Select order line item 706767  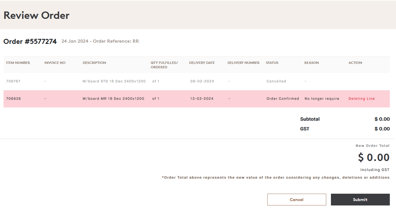coord(13,81)
